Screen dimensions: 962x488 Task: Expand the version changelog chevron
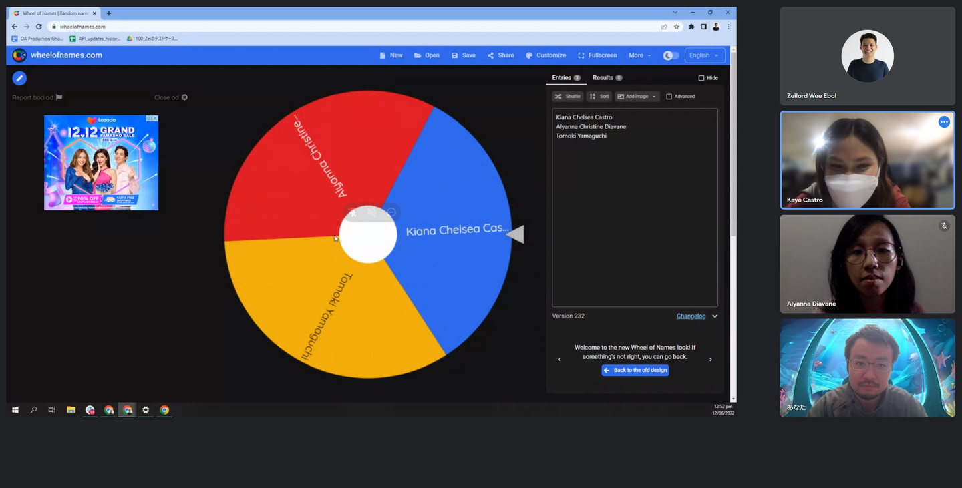(x=715, y=316)
